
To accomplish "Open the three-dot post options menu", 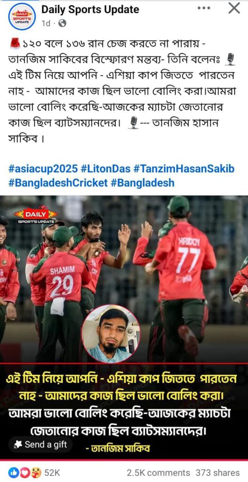I will pyautogui.click(x=204, y=8).
